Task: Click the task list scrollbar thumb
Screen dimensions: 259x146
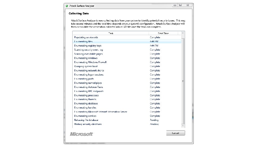Action: point(183,80)
